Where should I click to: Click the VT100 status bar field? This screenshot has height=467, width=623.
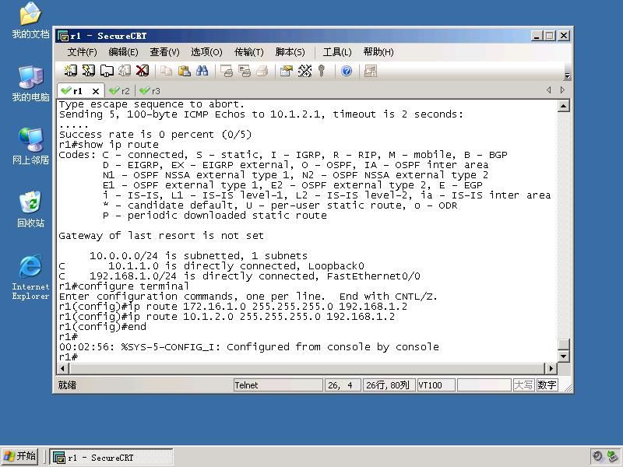436,385
